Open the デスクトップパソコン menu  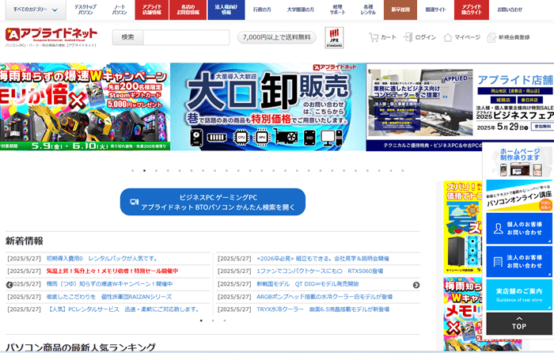click(x=85, y=9)
